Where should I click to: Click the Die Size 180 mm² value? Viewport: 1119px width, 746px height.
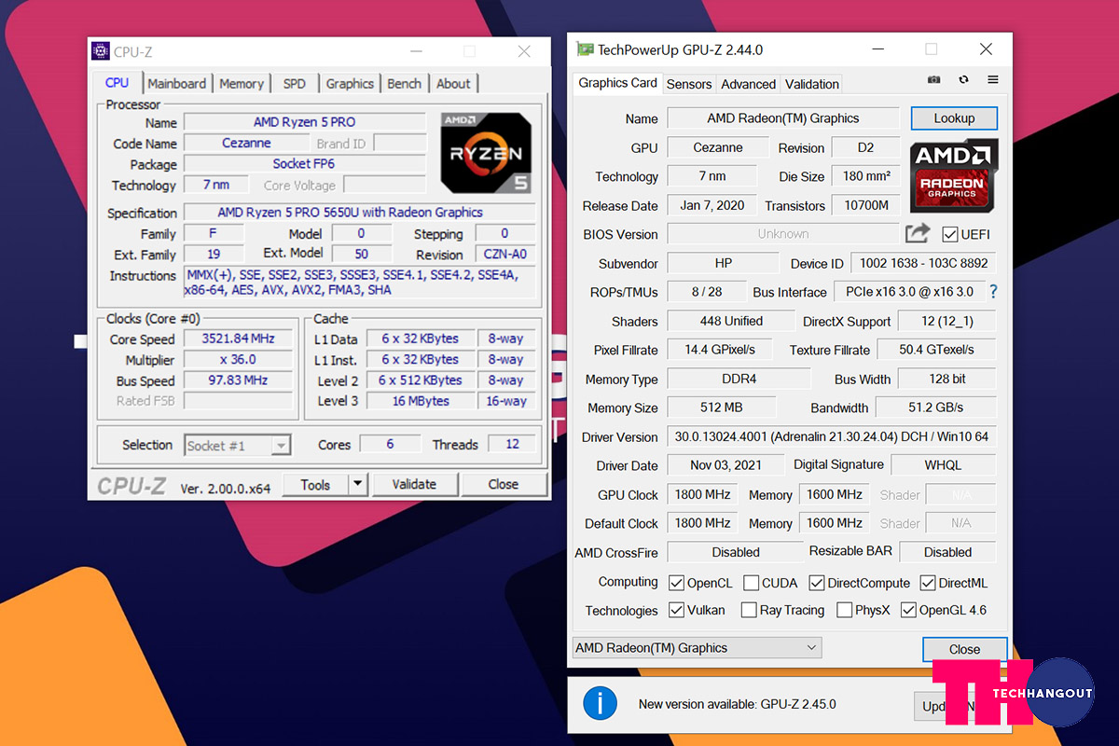866,176
